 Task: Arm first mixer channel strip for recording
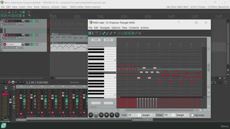click(x=21, y=114)
